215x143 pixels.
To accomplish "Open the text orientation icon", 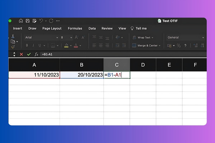I will click(118, 37).
